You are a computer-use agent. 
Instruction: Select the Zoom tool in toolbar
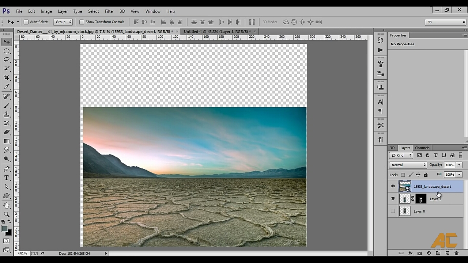(x=7, y=214)
